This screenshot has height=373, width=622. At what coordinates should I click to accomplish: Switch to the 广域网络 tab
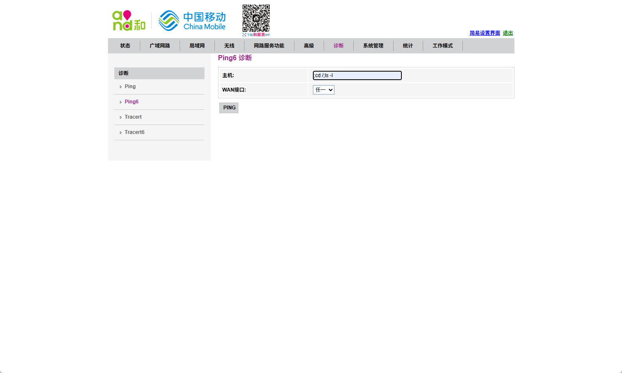click(x=160, y=46)
